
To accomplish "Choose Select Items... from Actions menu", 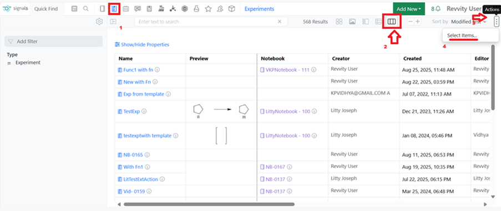I will pyautogui.click(x=462, y=35).
